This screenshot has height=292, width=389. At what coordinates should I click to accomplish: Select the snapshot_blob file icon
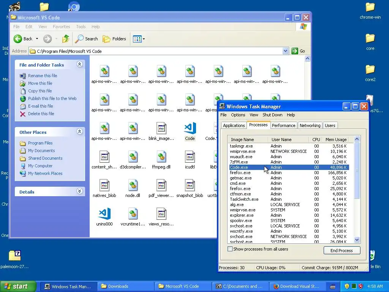coord(190,185)
